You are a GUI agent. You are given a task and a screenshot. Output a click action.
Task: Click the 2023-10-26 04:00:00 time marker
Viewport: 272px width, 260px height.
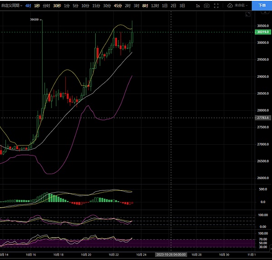point(171,255)
